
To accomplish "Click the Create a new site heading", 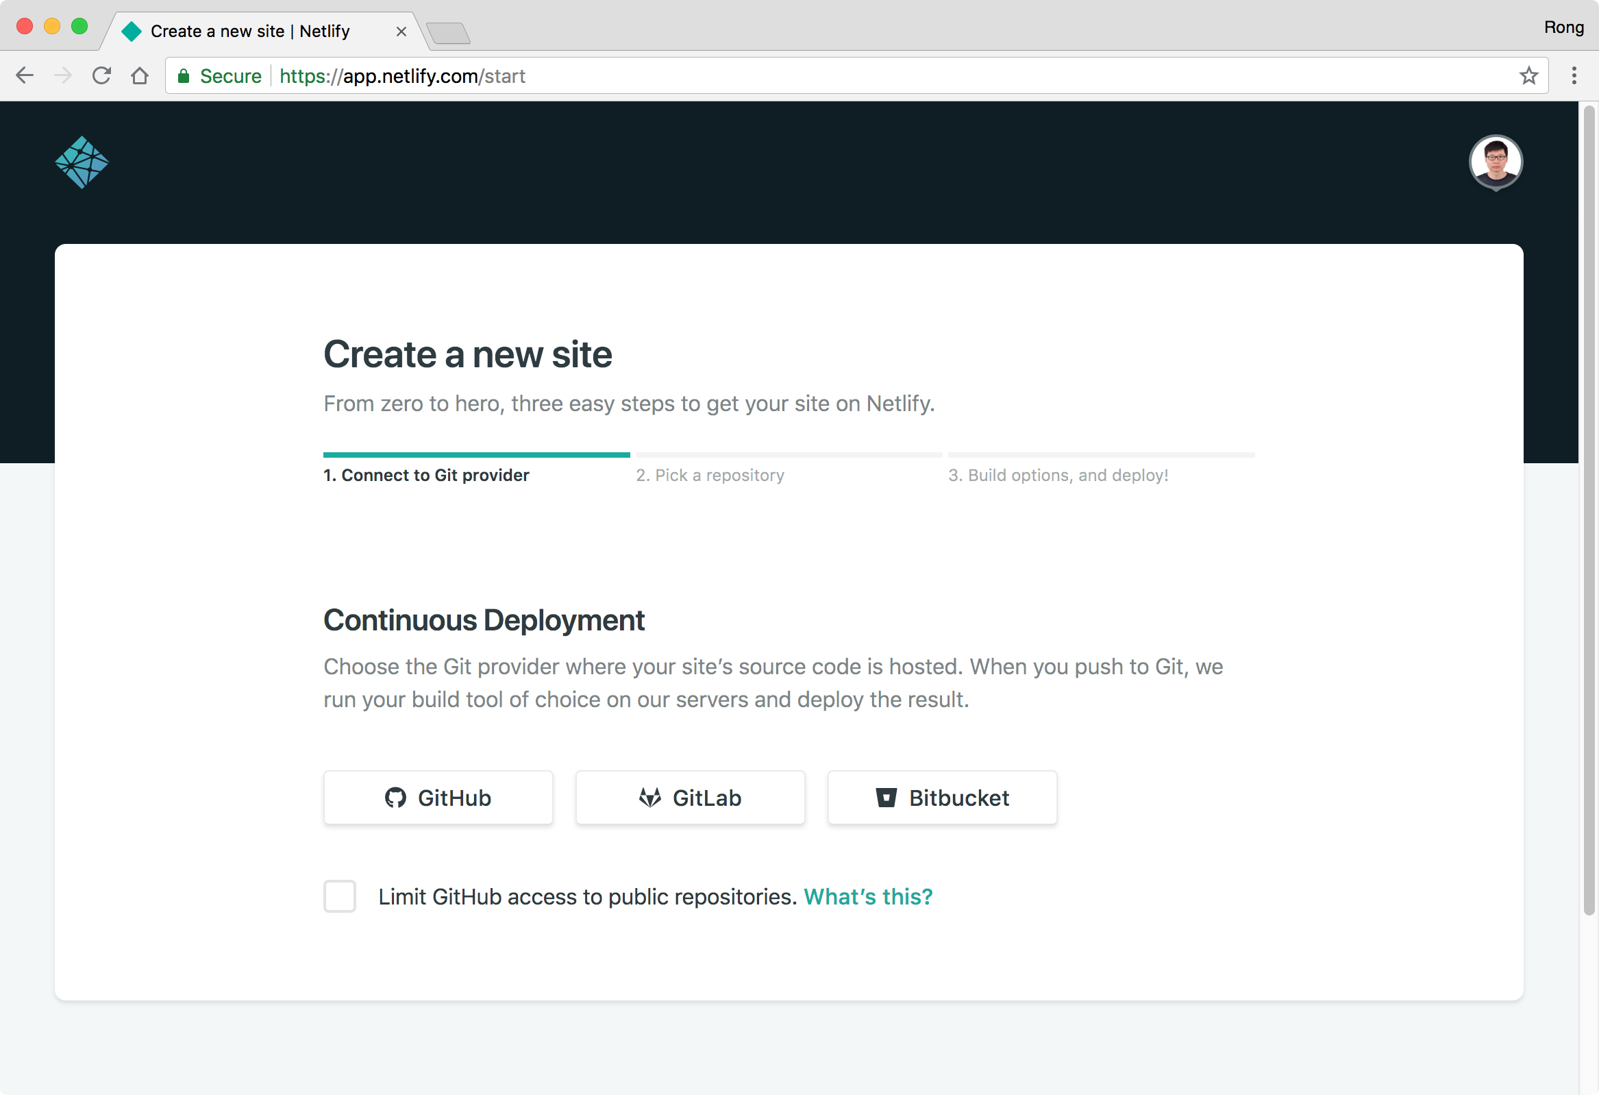I will (468, 354).
